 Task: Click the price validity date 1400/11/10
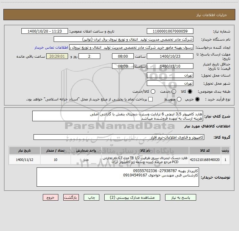pos(170,66)
